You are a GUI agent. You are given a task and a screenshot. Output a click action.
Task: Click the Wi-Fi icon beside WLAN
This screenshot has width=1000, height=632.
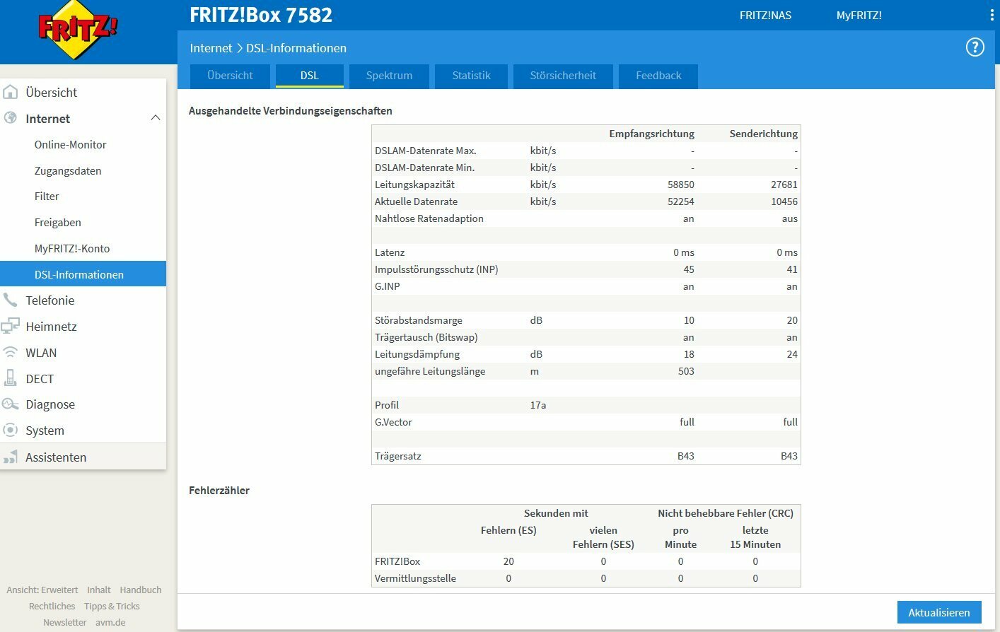[10, 352]
